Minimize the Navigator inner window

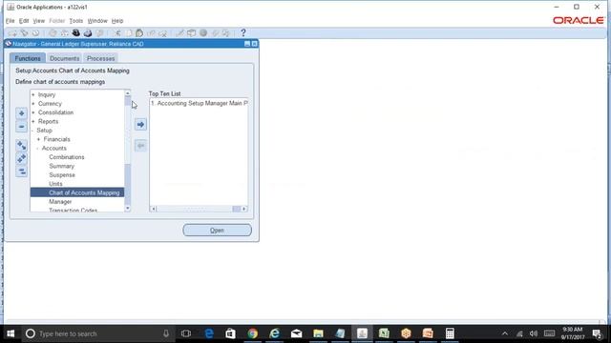point(247,44)
